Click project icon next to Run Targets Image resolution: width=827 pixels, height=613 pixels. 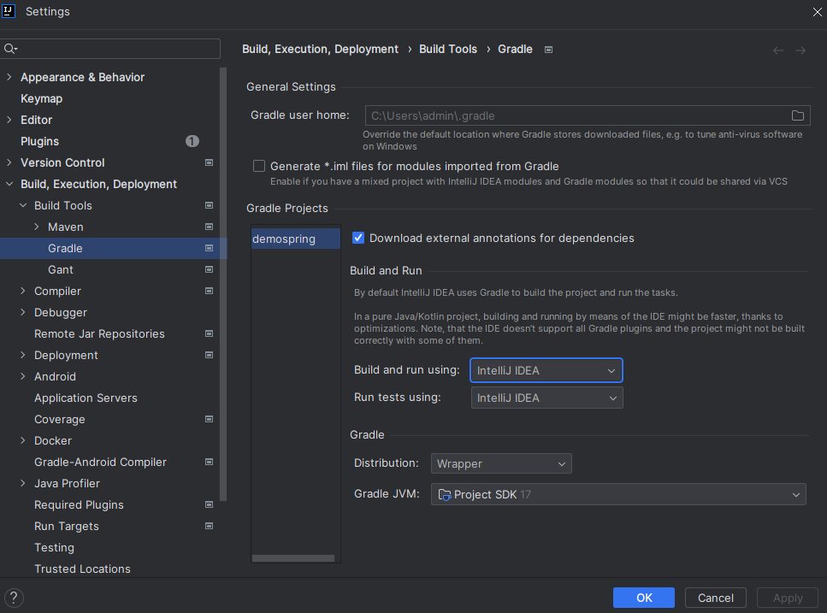pos(209,526)
